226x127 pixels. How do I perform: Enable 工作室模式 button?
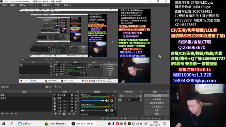pos(157,107)
